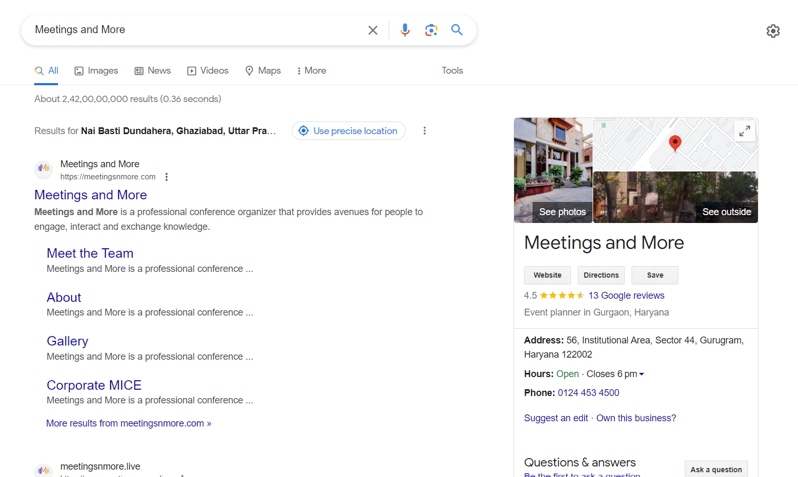The height and width of the screenshot is (477, 798).
Task: Clear the search box text
Action: pos(372,30)
